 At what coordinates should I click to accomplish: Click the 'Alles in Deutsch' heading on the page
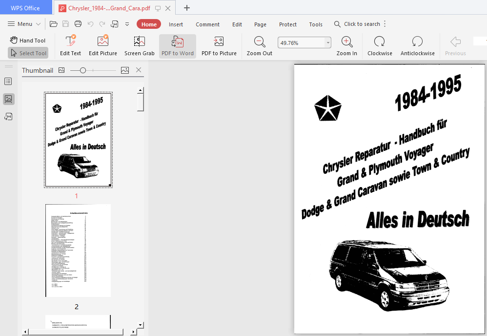coord(418,219)
